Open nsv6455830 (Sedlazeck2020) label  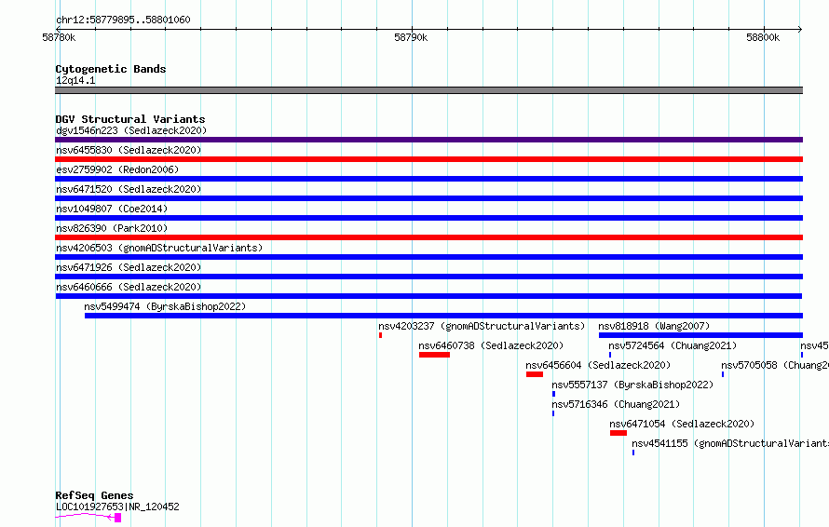click(129, 150)
